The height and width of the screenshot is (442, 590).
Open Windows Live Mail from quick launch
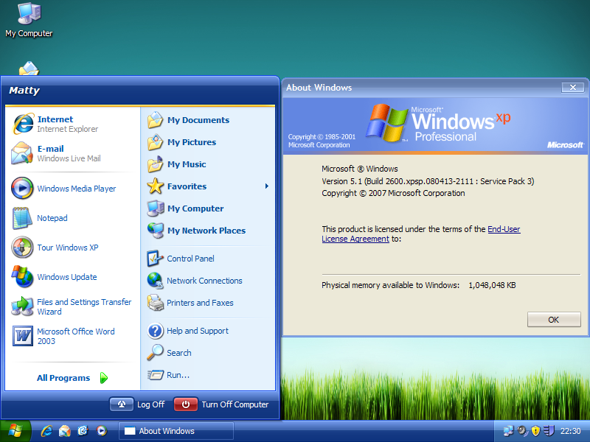click(x=64, y=431)
